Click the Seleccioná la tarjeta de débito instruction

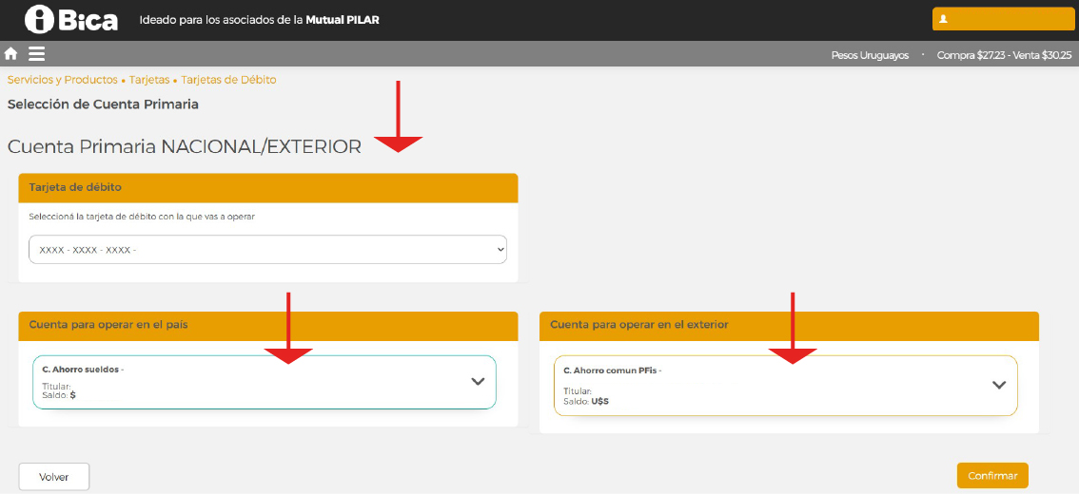pyautogui.click(x=142, y=217)
